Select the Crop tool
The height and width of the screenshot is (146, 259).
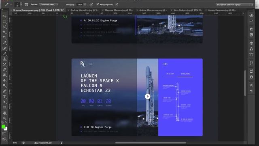pos(4,38)
